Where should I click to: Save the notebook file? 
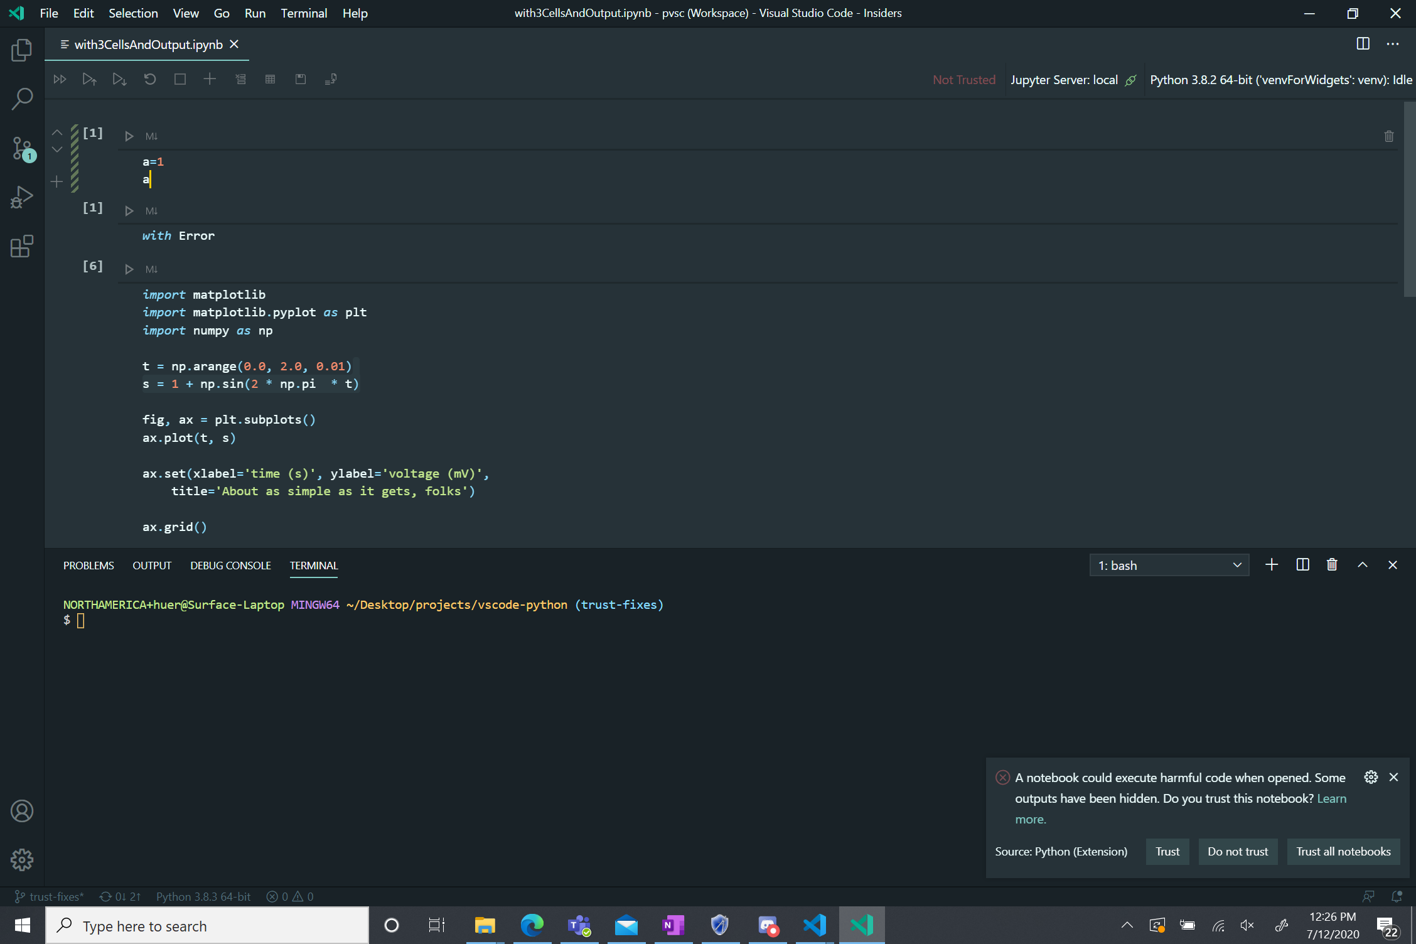click(x=301, y=79)
